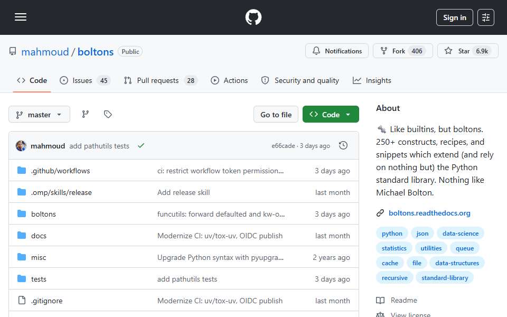This screenshot has height=317, width=507.
Task: Open the boltons repository link
Action: coord(96,52)
